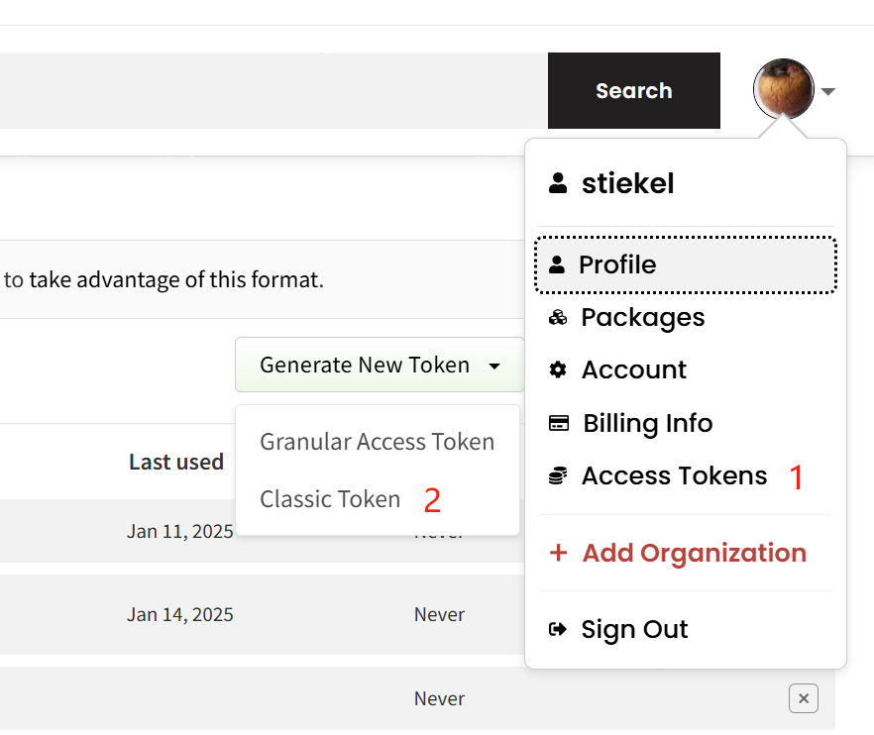
Task: Click the plus icon for Add Organization
Action: [558, 553]
